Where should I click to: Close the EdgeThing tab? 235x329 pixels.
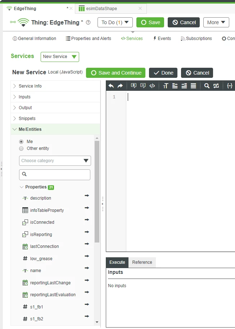[x=71, y=8]
